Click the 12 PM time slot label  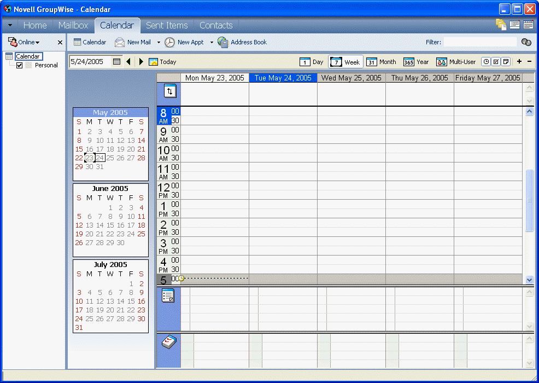pyautogui.click(x=163, y=190)
